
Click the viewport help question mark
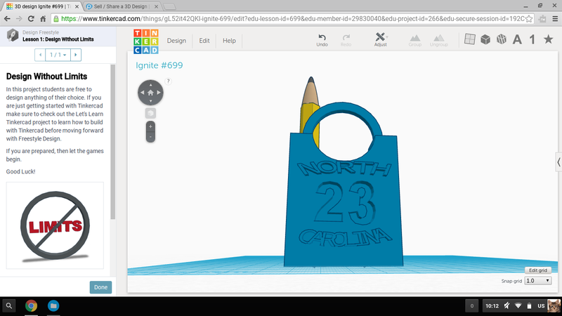[x=169, y=81]
